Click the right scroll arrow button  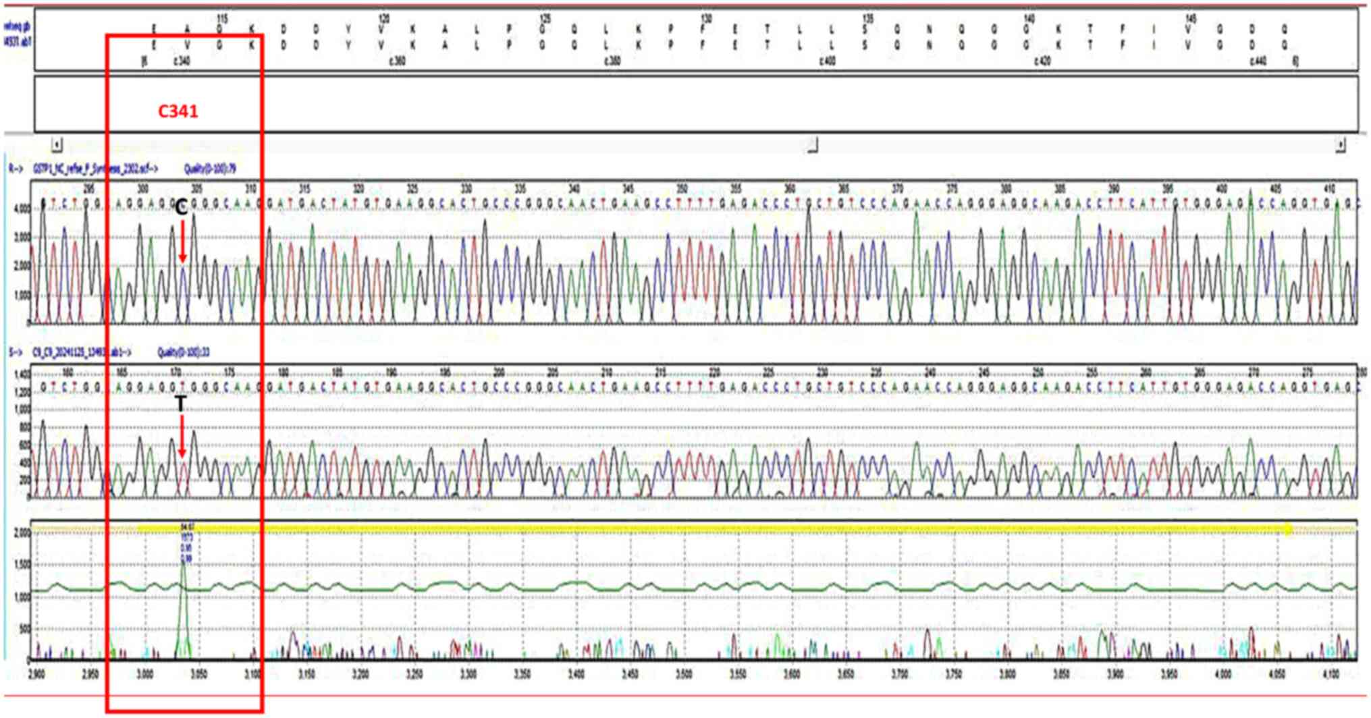click(1340, 145)
